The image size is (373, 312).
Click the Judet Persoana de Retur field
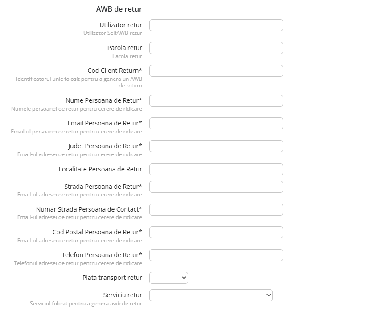(x=216, y=146)
